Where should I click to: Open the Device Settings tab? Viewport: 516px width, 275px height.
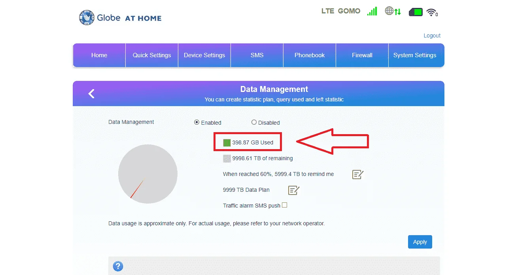pos(204,55)
